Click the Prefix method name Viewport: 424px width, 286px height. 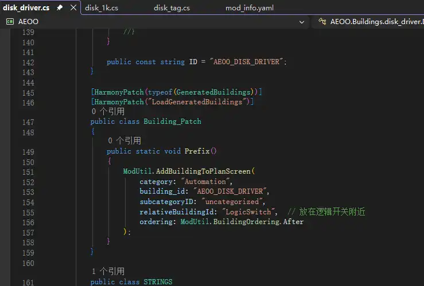click(x=197, y=151)
